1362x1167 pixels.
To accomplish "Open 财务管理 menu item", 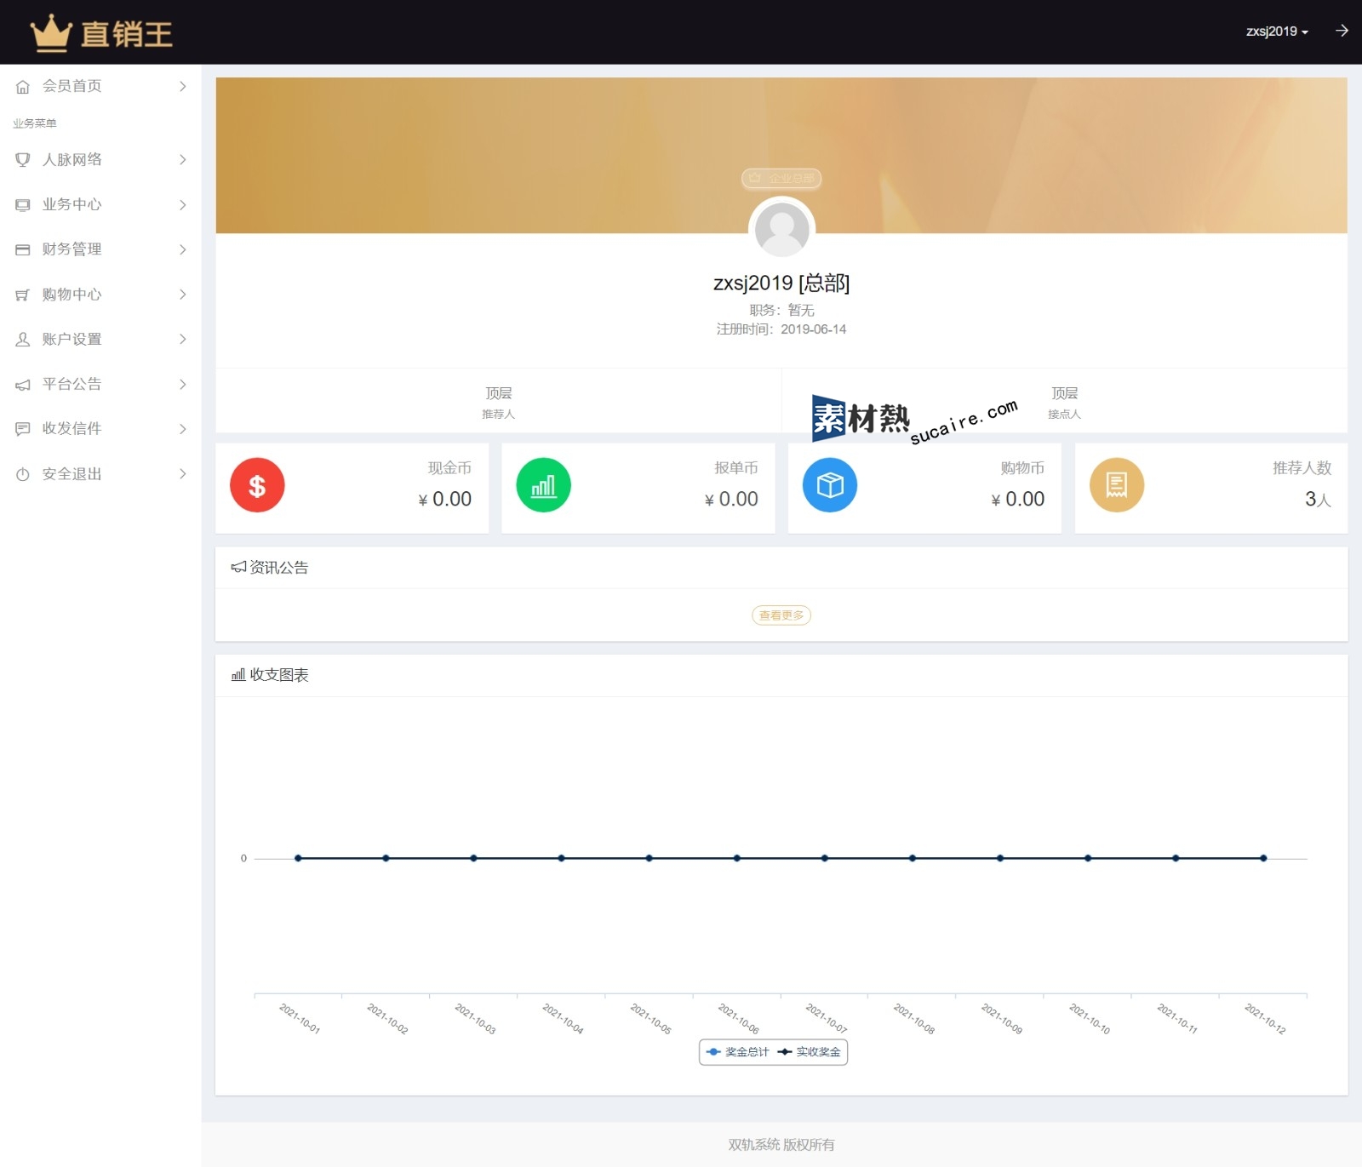I will click(100, 249).
